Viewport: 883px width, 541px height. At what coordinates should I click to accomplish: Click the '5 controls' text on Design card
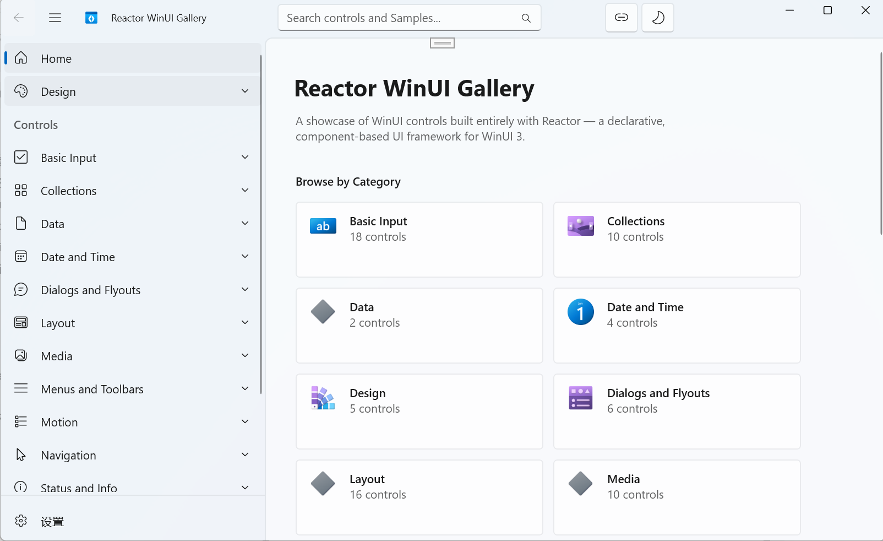pyautogui.click(x=375, y=409)
